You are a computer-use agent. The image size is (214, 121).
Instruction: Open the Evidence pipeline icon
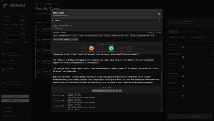[x=3, y=54]
